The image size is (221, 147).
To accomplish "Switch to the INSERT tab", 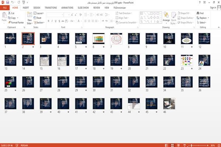I will click(x=26, y=8).
